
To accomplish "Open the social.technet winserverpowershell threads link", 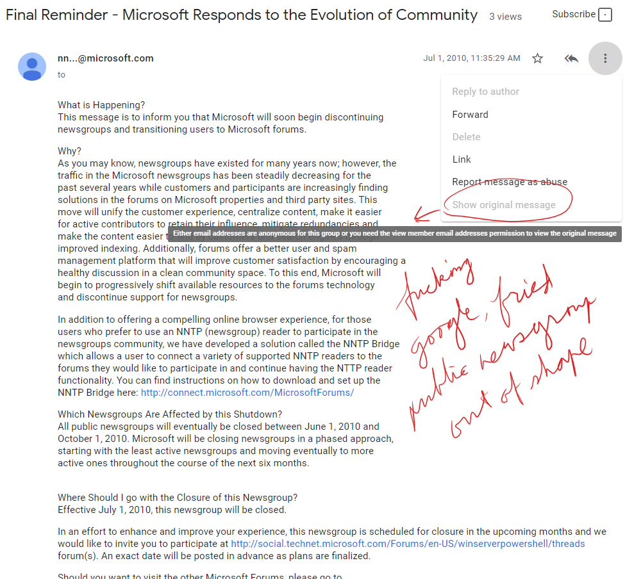I will pos(408,544).
